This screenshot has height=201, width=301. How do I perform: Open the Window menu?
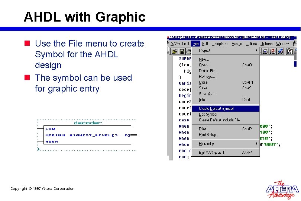[282, 44]
